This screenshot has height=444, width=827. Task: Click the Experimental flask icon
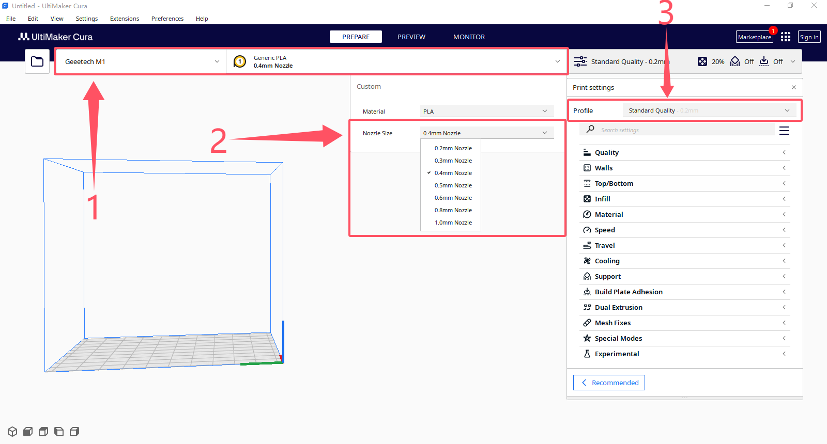click(x=587, y=354)
